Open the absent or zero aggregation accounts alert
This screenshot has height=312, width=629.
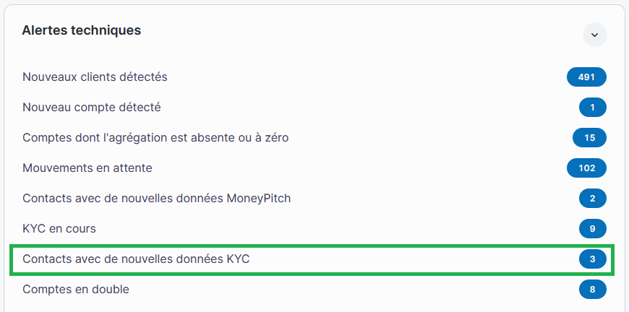click(x=155, y=137)
